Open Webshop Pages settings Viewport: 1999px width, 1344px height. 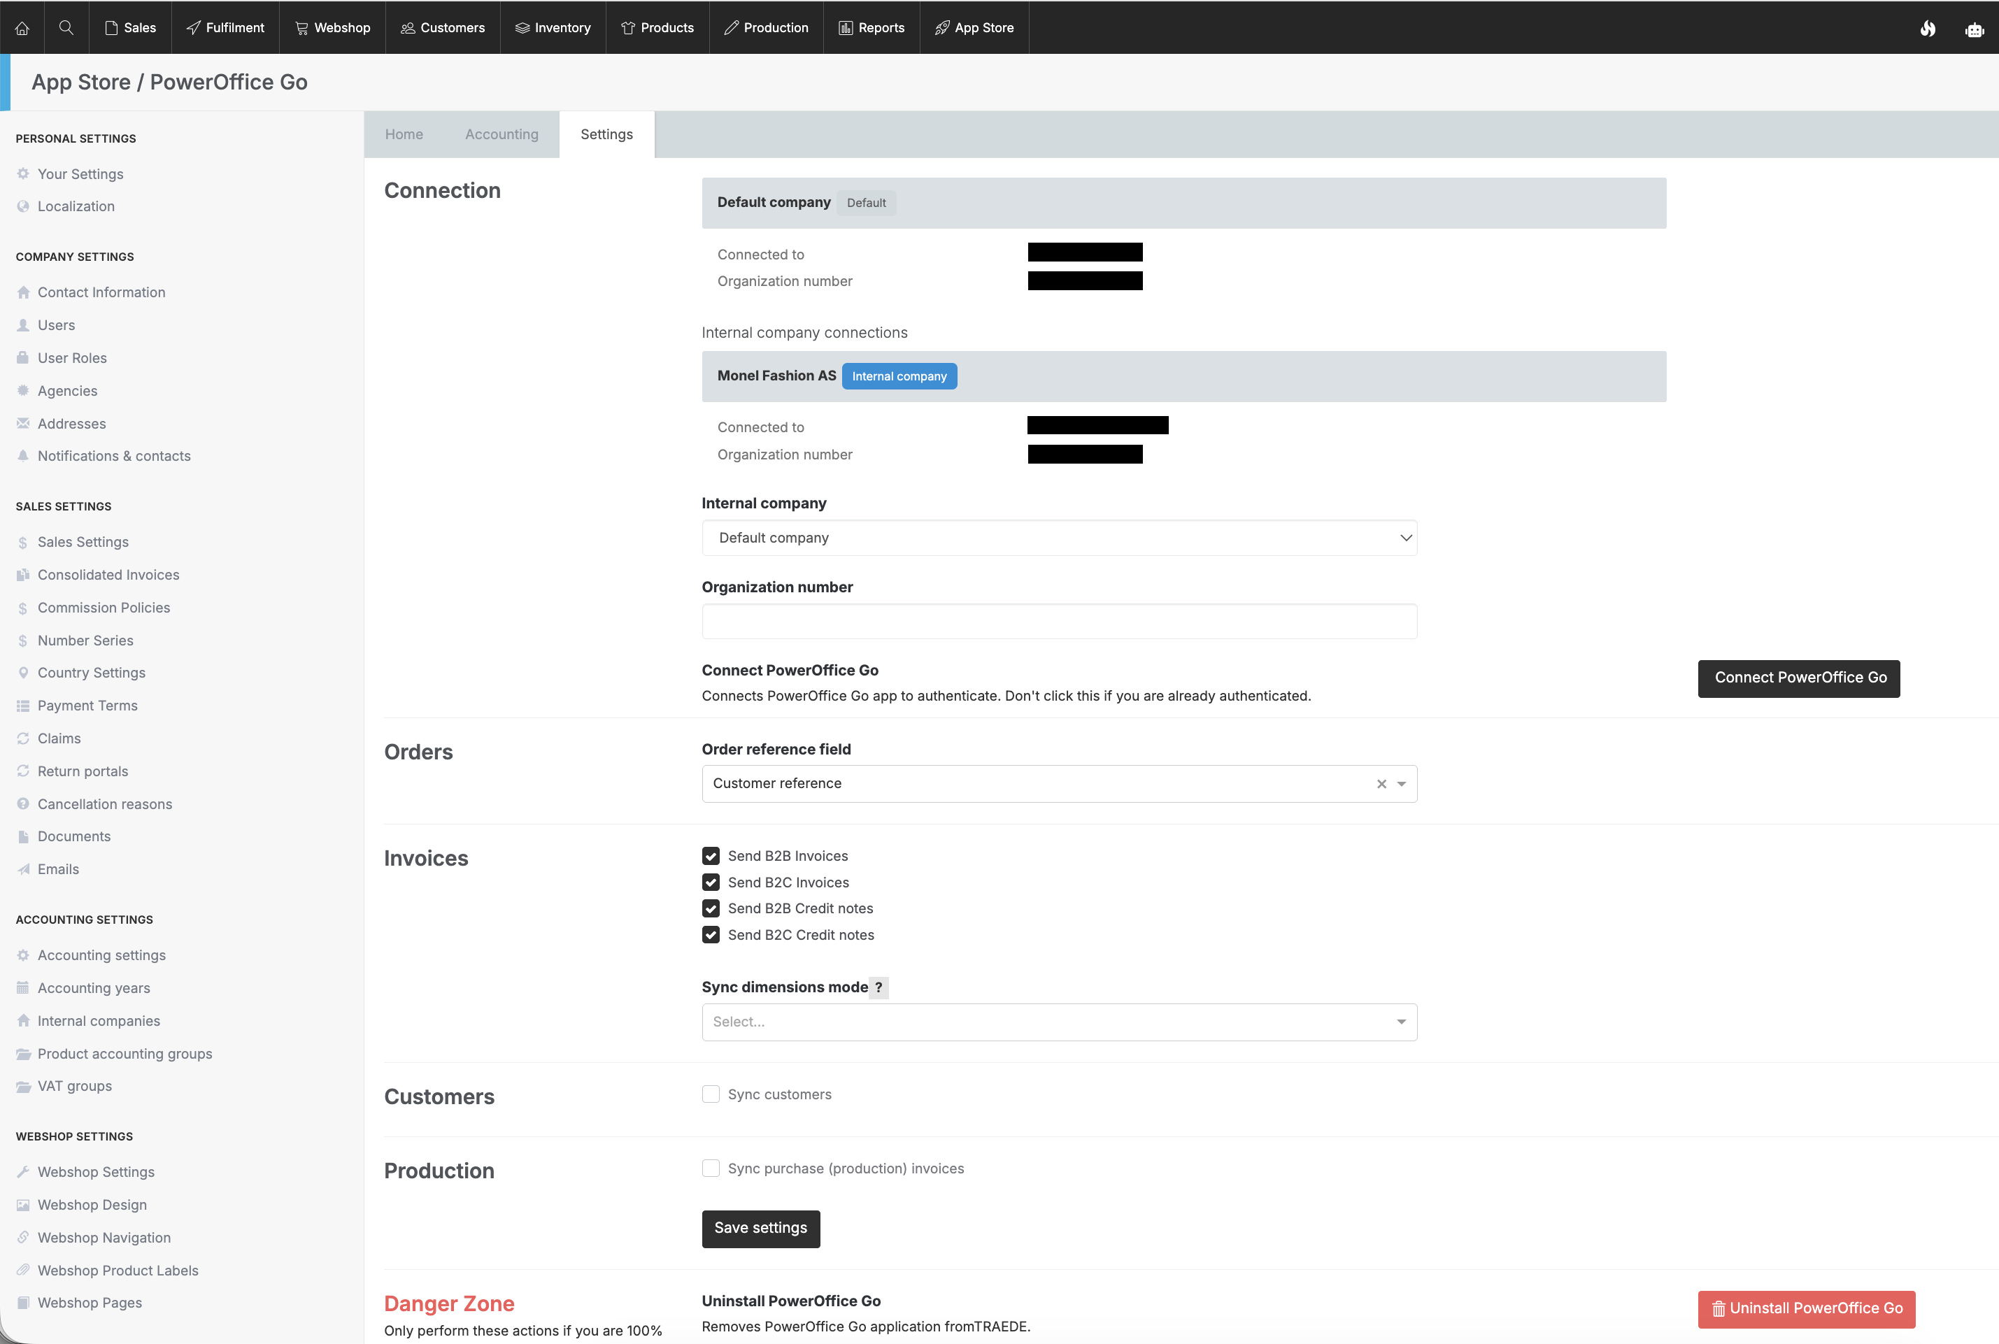click(90, 1303)
